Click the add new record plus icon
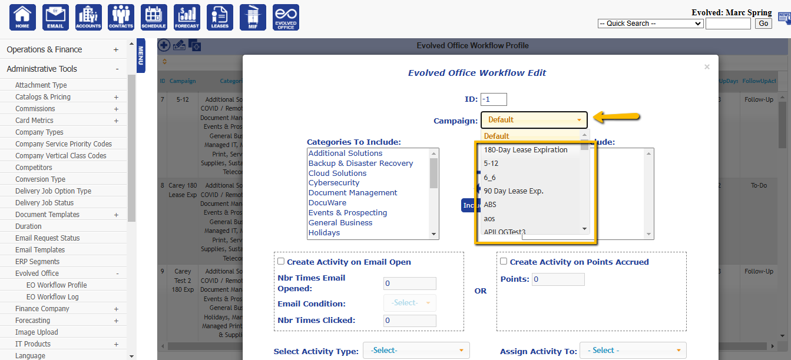This screenshot has width=791, height=360. (x=164, y=45)
